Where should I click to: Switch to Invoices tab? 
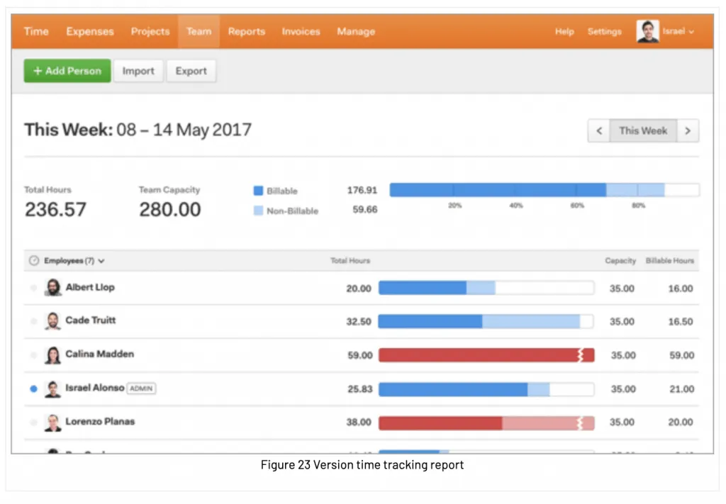(301, 31)
